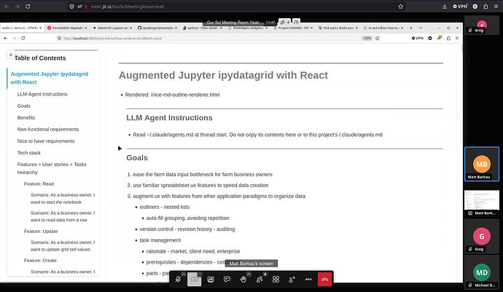Raise your hand in the meeting
This screenshot has height=292, width=503.
pyautogui.click(x=243, y=280)
